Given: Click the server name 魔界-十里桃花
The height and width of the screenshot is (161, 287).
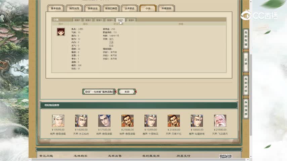Looking at the screenshot, I should click(151, 134).
